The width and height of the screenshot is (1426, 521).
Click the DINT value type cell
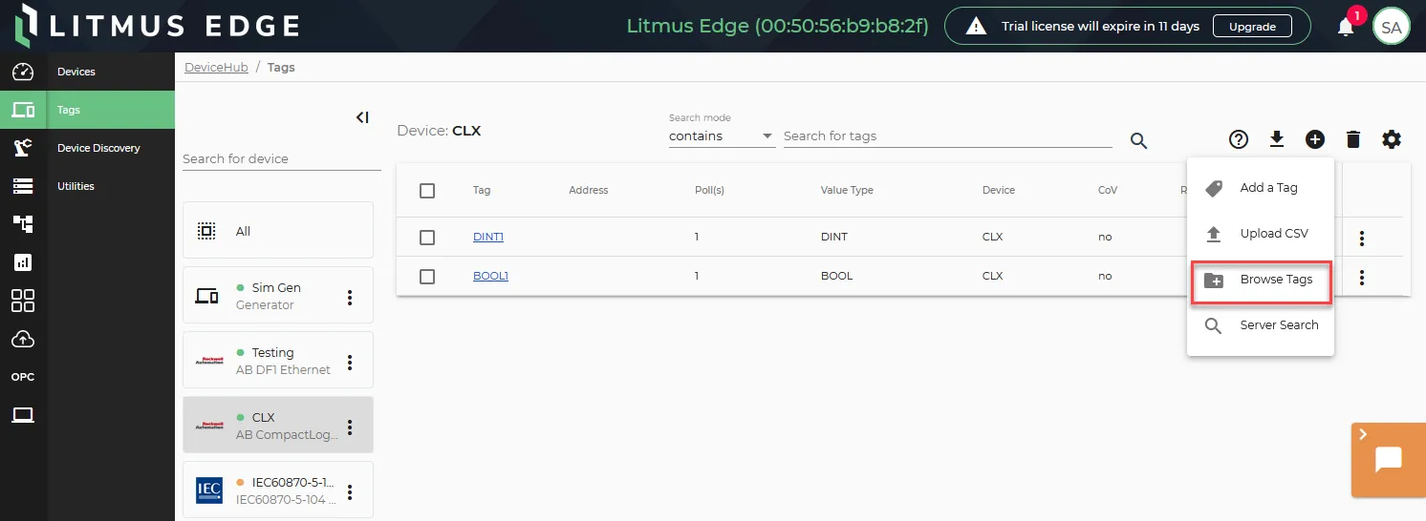[x=834, y=237]
